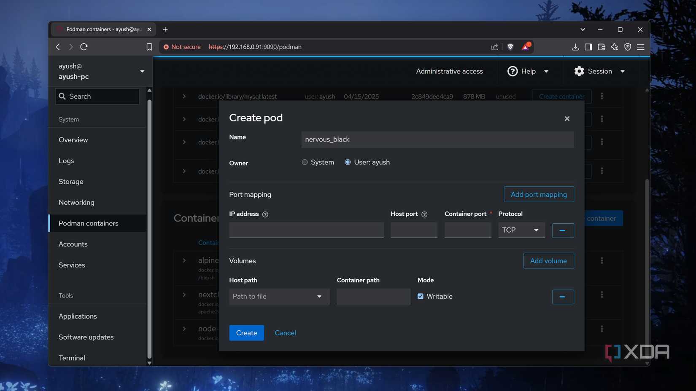Remove the port mapping with the minus icon
This screenshot has height=391, width=696.
563,230
